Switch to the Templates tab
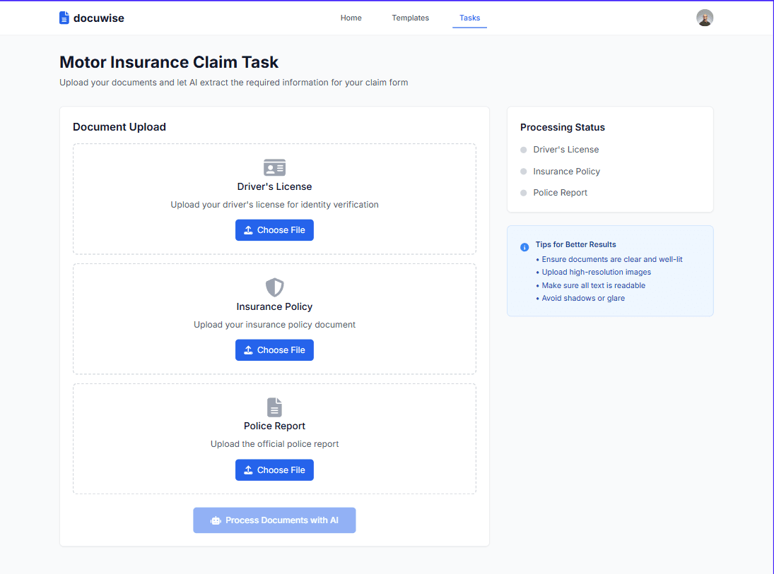The image size is (774, 574). pyautogui.click(x=410, y=18)
